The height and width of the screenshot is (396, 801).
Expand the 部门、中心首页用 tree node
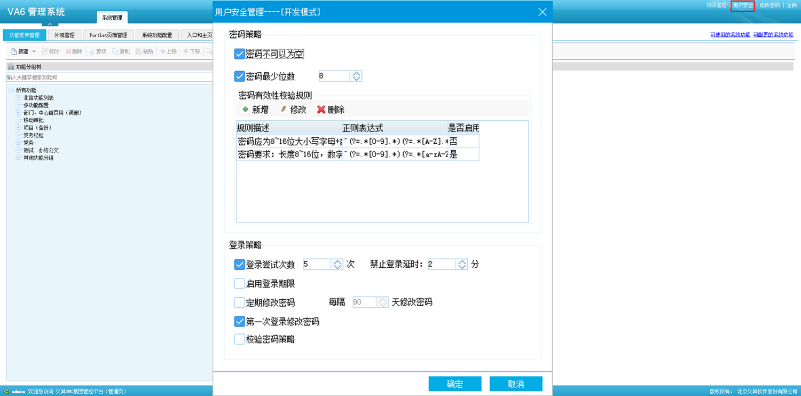pyautogui.click(x=18, y=113)
